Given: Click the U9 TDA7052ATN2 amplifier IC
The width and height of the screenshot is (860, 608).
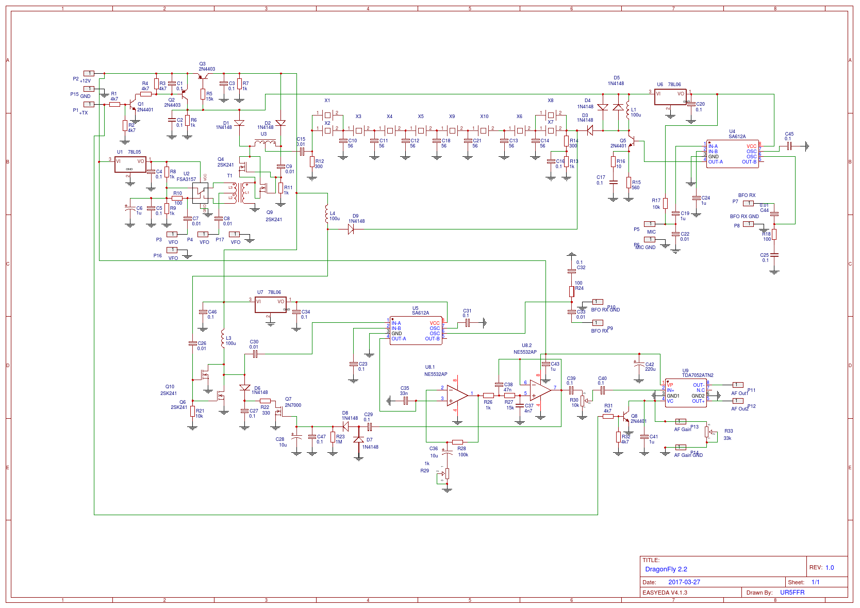Looking at the screenshot, I should point(685,393).
